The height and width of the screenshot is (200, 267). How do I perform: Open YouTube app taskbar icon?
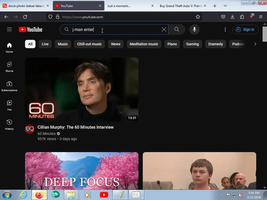pyautogui.click(x=104, y=195)
